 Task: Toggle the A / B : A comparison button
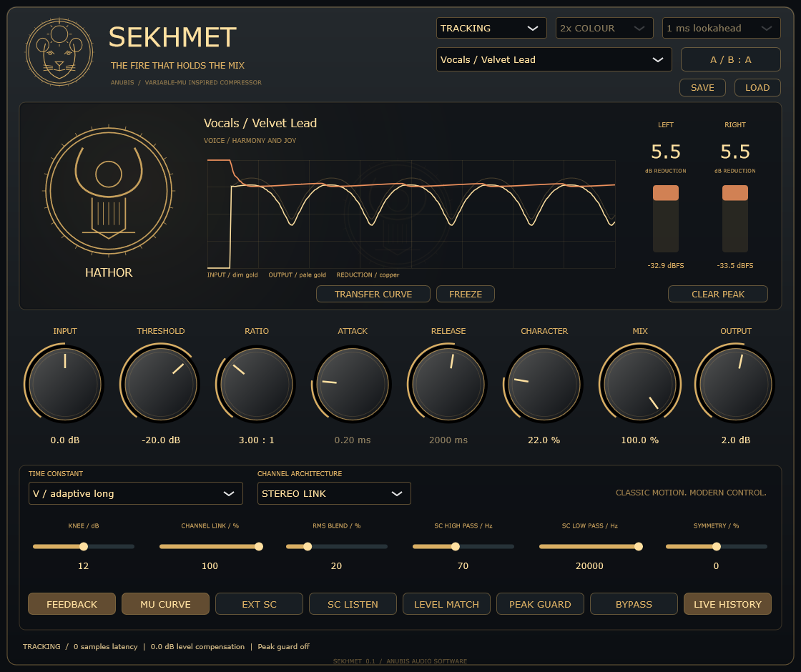coord(730,60)
